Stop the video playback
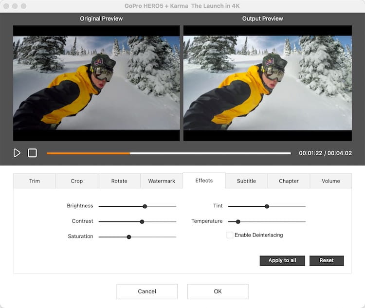365x308 pixels. pos(32,153)
